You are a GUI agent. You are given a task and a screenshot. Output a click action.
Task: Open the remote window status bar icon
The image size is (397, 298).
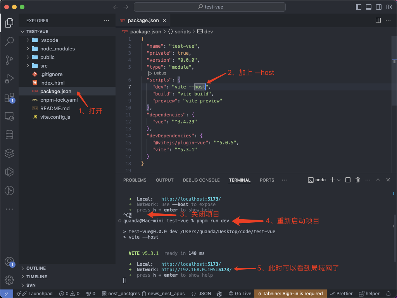pyautogui.click(x=7, y=294)
